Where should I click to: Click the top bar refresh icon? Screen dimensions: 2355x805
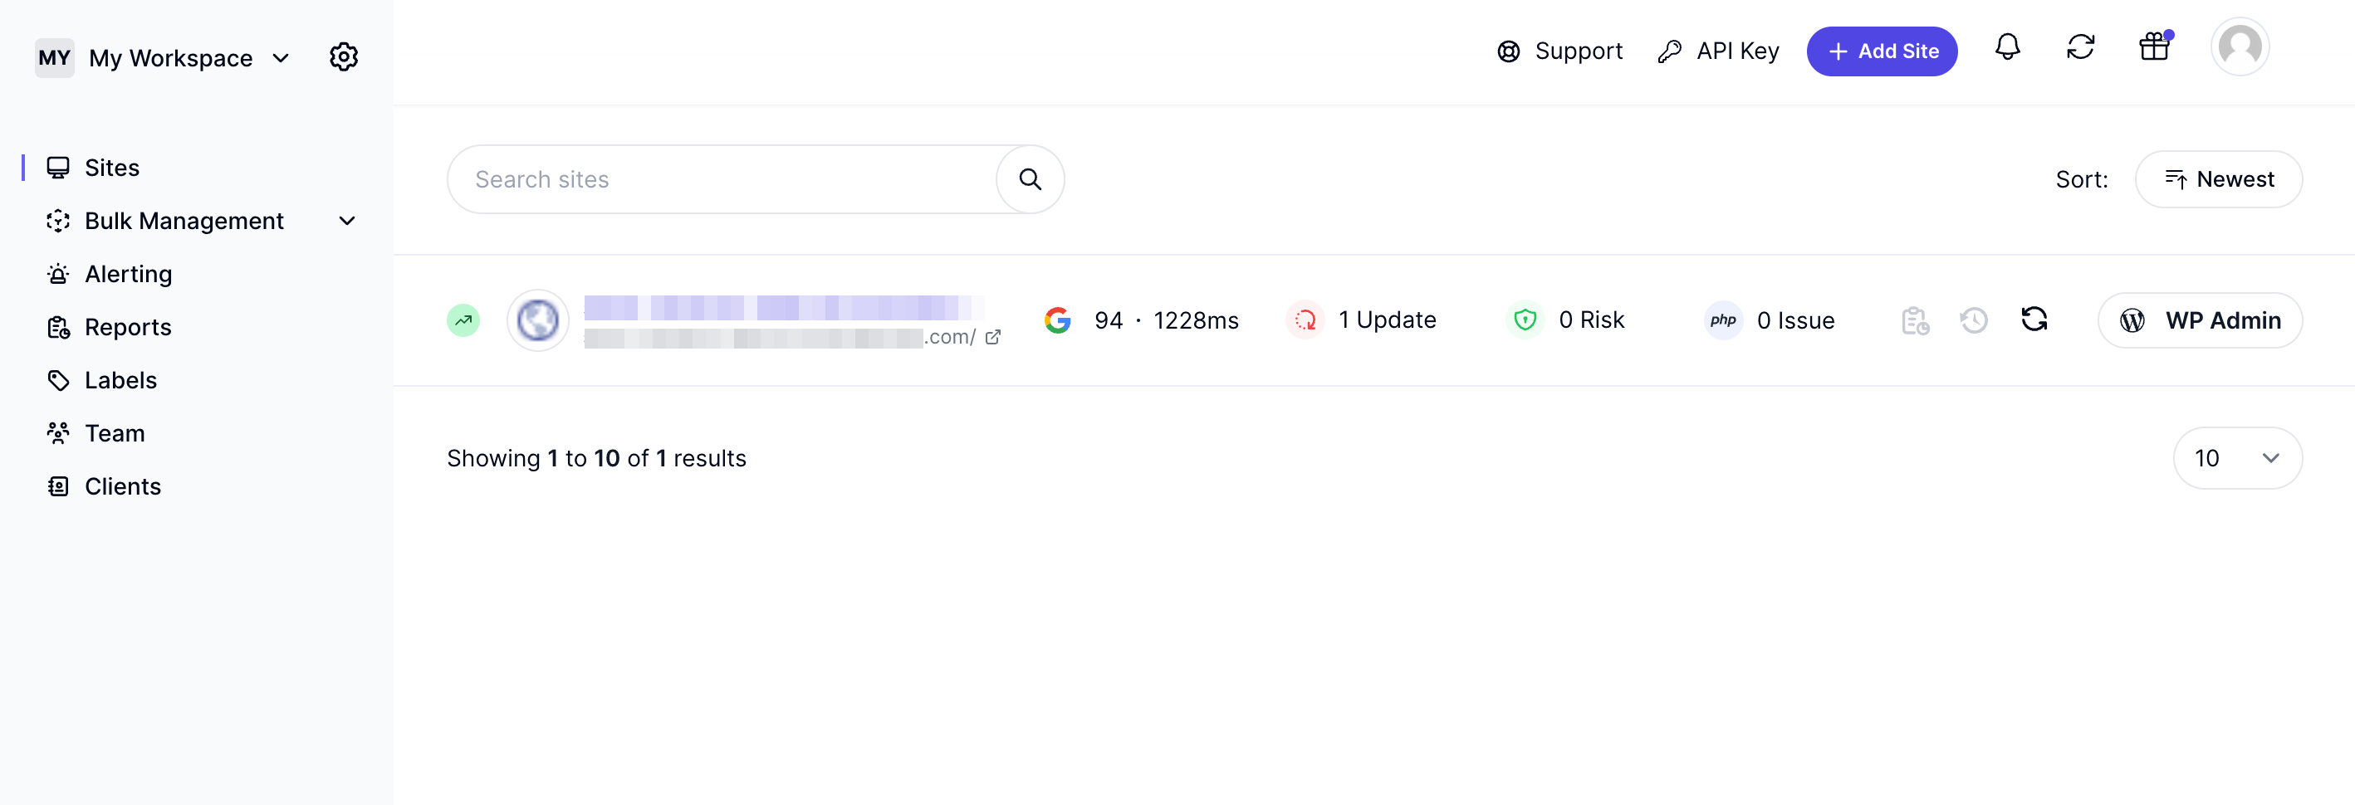[2080, 47]
